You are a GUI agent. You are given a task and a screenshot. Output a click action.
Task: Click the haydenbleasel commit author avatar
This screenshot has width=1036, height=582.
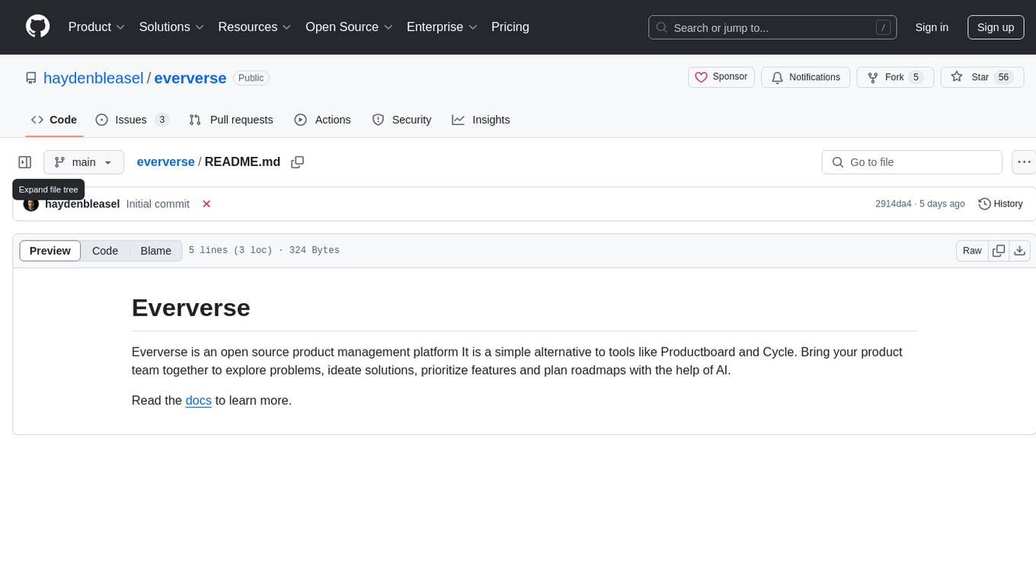[x=31, y=204]
